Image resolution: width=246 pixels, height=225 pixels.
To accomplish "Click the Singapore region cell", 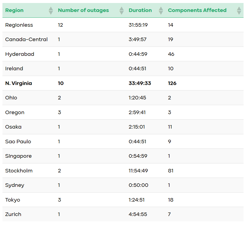I will pyautogui.click(x=18, y=156).
